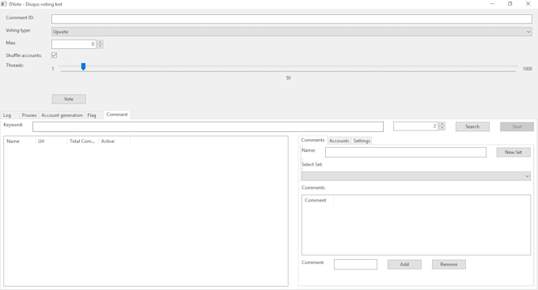The image size is (538, 290).
Task: Increment the search count spinner up arrow
Action: point(442,124)
